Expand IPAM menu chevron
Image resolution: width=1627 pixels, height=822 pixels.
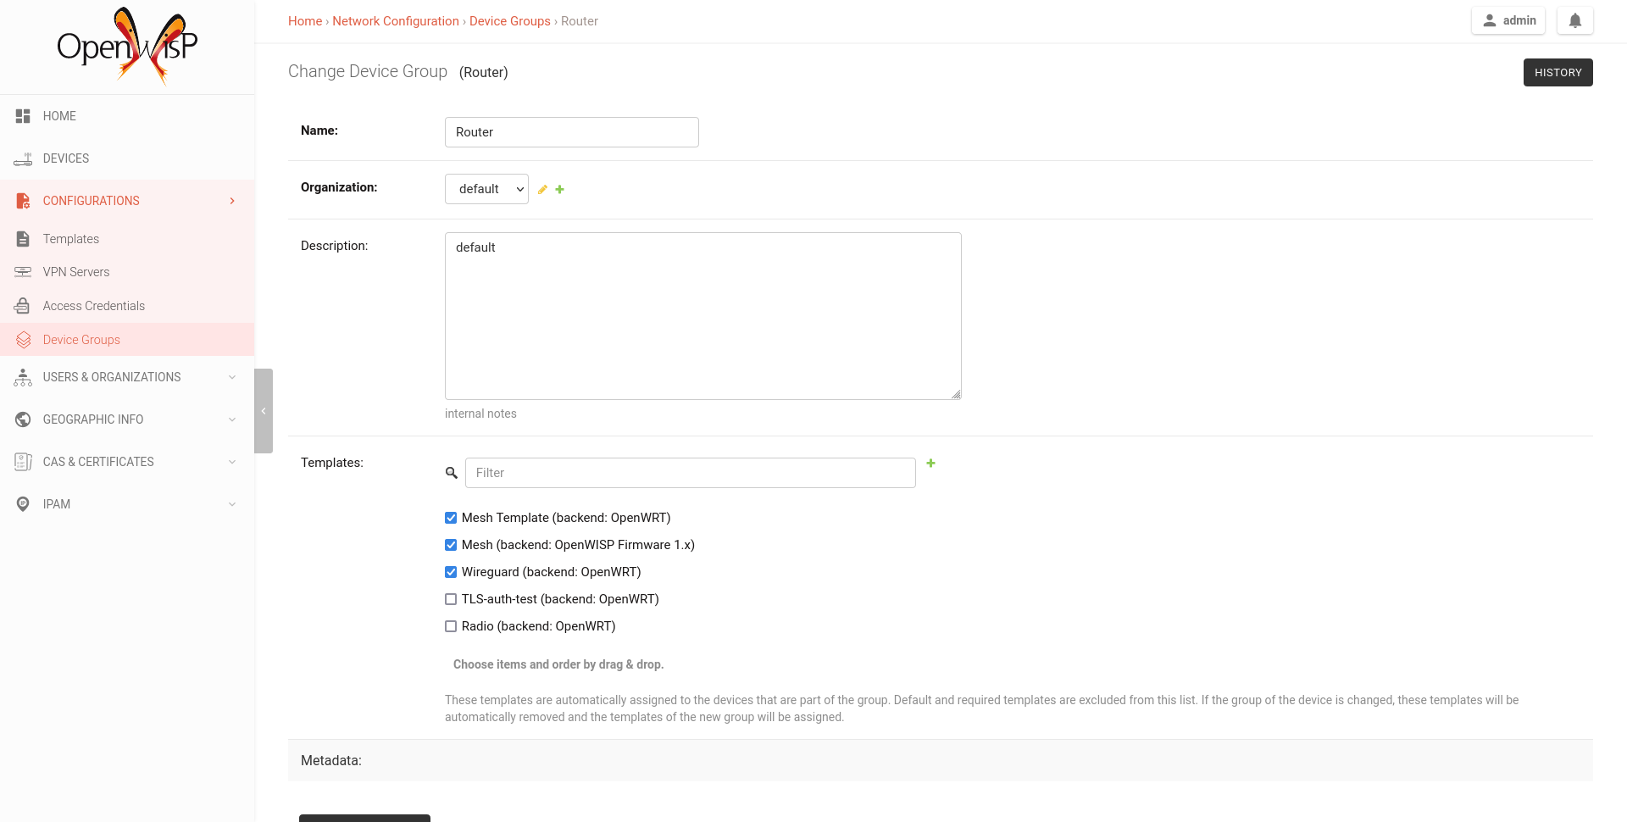[x=232, y=504]
